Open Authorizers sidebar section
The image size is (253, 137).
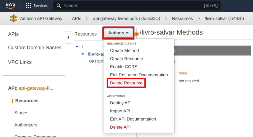26,125
